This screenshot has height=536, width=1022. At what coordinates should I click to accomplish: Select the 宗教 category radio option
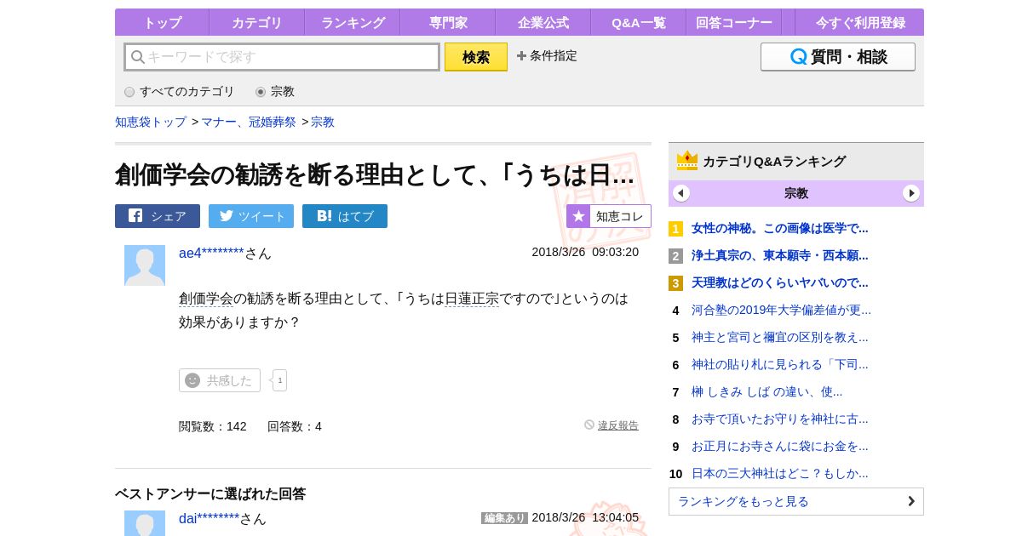pyautogui.click(x=275, y=91)
